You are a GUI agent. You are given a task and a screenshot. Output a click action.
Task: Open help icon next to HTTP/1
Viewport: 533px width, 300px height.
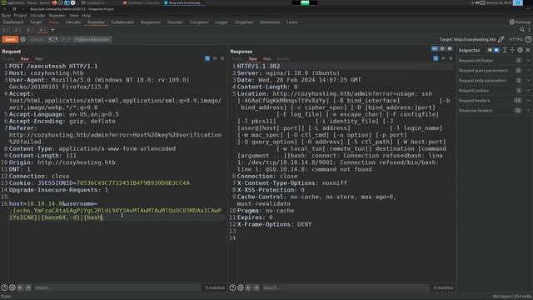point(528,39)
